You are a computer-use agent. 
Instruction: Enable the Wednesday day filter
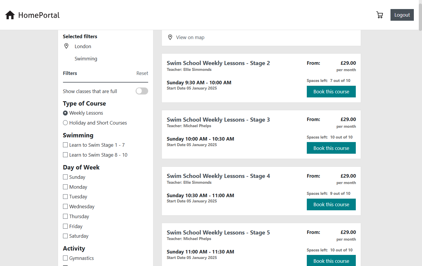[65, 206]
